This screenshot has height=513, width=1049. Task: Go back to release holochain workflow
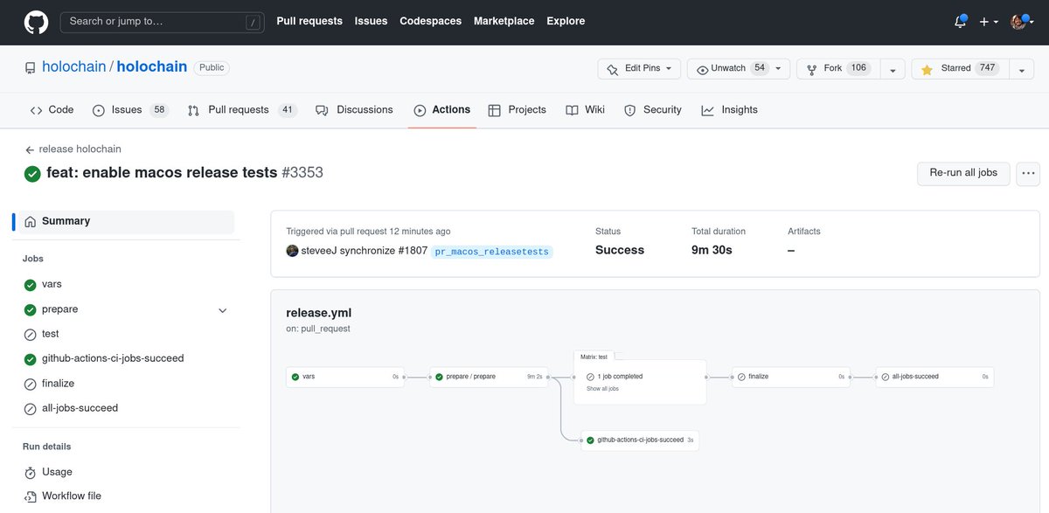(x=73, y=149)
